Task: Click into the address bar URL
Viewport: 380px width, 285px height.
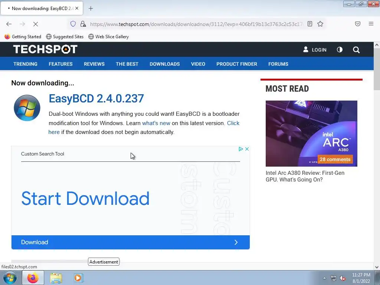Action: (196, 24)
